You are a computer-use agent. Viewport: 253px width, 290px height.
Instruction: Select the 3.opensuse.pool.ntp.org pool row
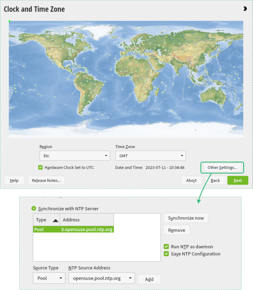point(73,230)
